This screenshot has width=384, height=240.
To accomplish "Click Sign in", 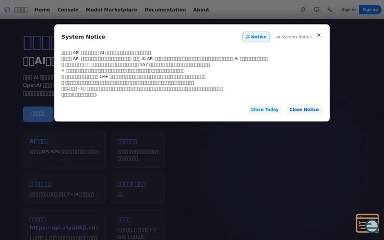I will [348, 10].
